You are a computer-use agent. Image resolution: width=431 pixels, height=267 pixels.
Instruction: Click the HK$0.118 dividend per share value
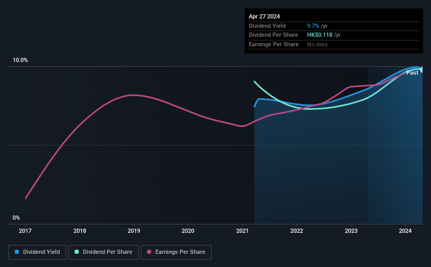pyautogui.click(x=320, y=35)
